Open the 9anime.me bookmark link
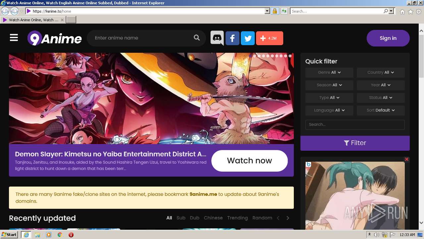The width and height of the screenshot is (424, 239). (x=203, y=194)
